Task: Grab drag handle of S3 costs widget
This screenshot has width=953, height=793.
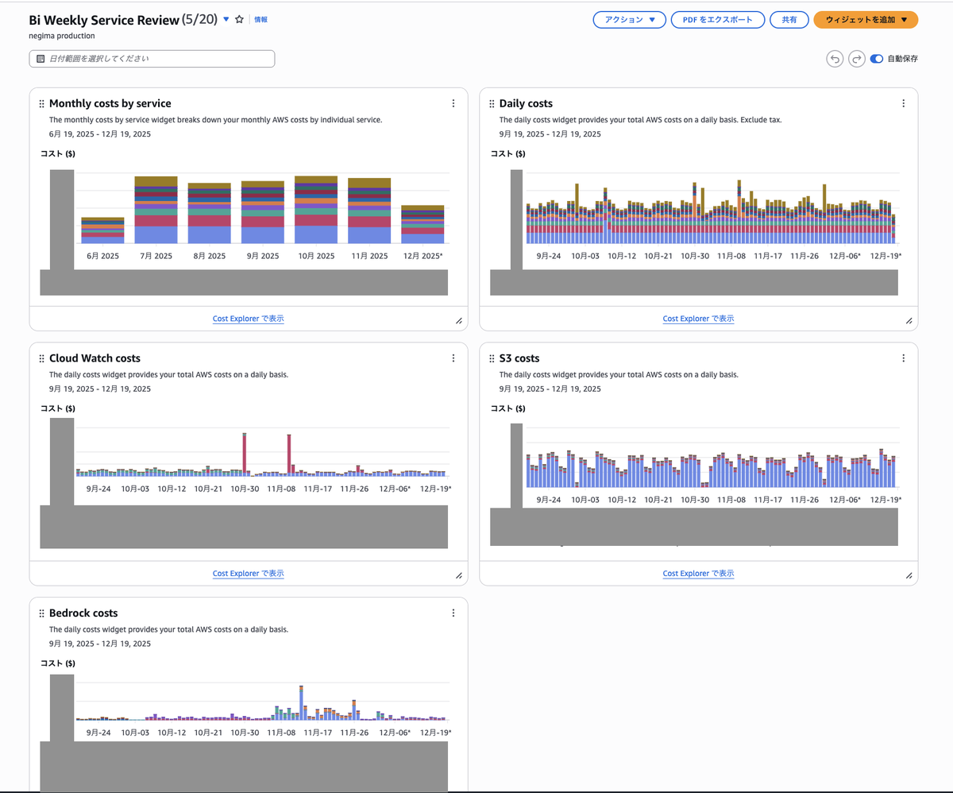Action: click(x=492, y=358)
